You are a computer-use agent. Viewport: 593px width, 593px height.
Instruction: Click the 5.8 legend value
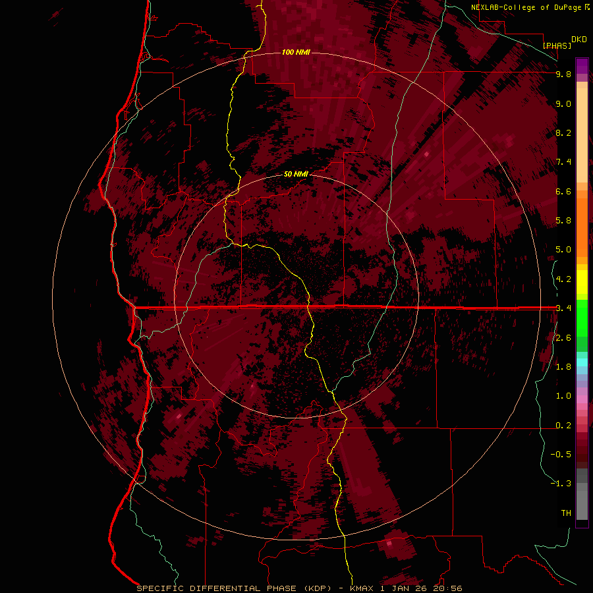[x=563, y=221]
